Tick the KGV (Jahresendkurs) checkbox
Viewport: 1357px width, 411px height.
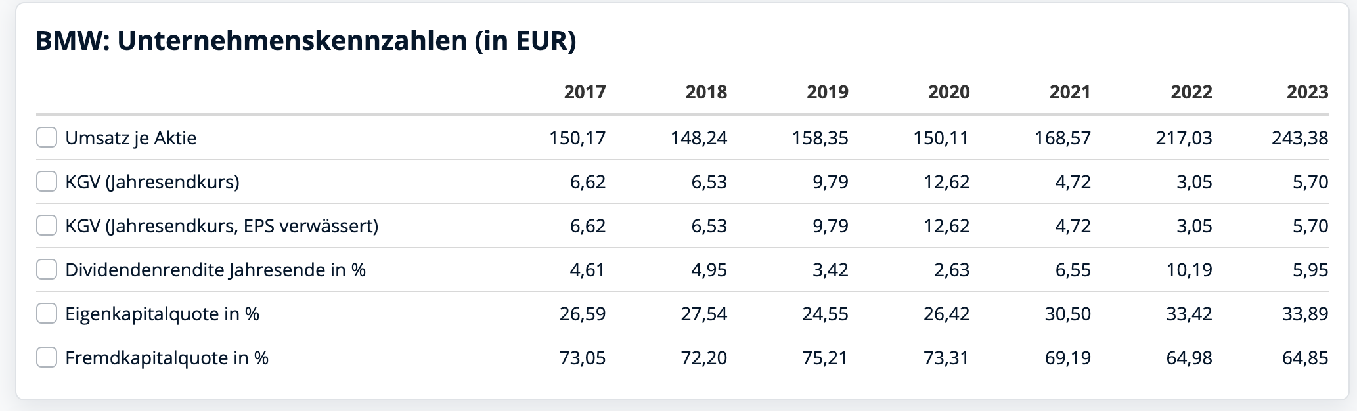click(x=47, y=182)
